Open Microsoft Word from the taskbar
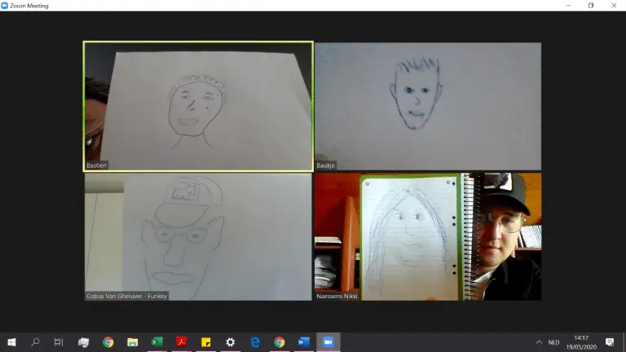 [x=304, y=342]
